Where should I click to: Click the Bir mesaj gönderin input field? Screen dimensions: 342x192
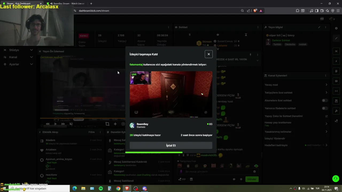[x=218, y=171]
